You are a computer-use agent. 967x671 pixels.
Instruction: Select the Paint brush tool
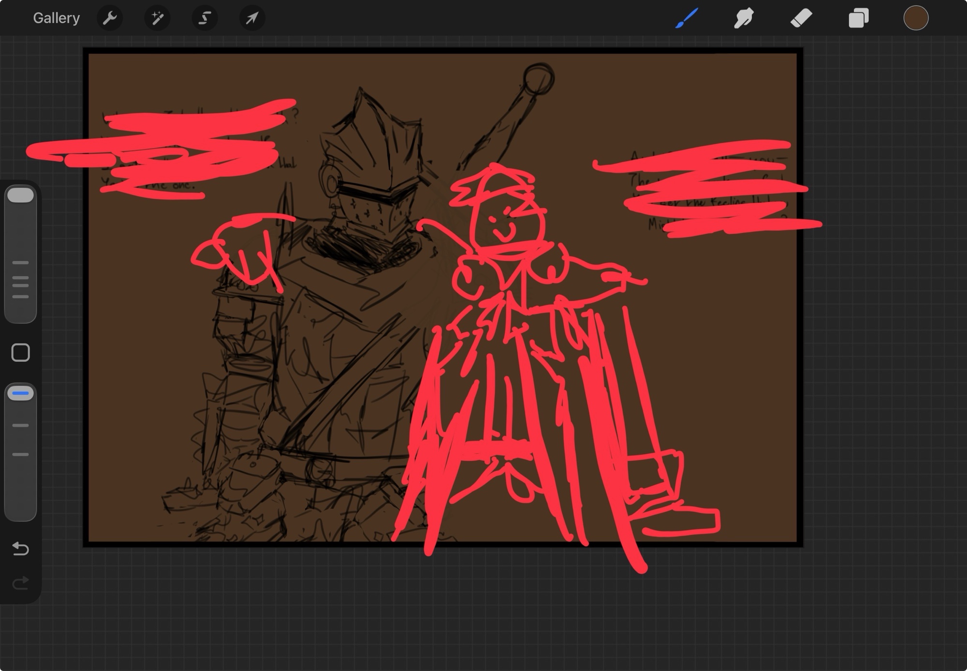point(687,18)
